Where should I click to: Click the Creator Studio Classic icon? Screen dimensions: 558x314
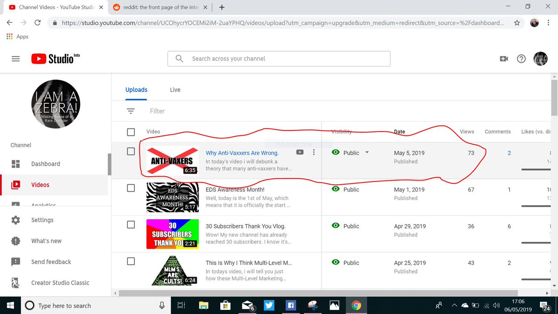point(15,283)
